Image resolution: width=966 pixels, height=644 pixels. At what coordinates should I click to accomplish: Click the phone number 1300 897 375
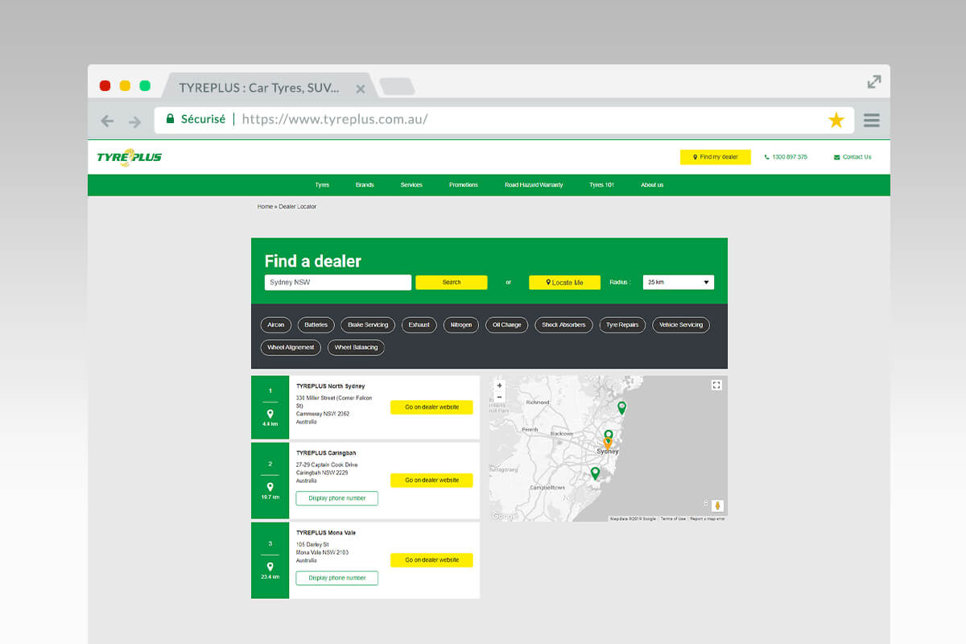[x=786, y=157]
